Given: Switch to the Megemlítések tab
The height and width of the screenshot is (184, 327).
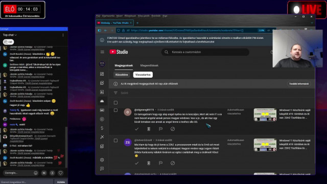Looking at the screenshot, I should [x=149, y=65].
